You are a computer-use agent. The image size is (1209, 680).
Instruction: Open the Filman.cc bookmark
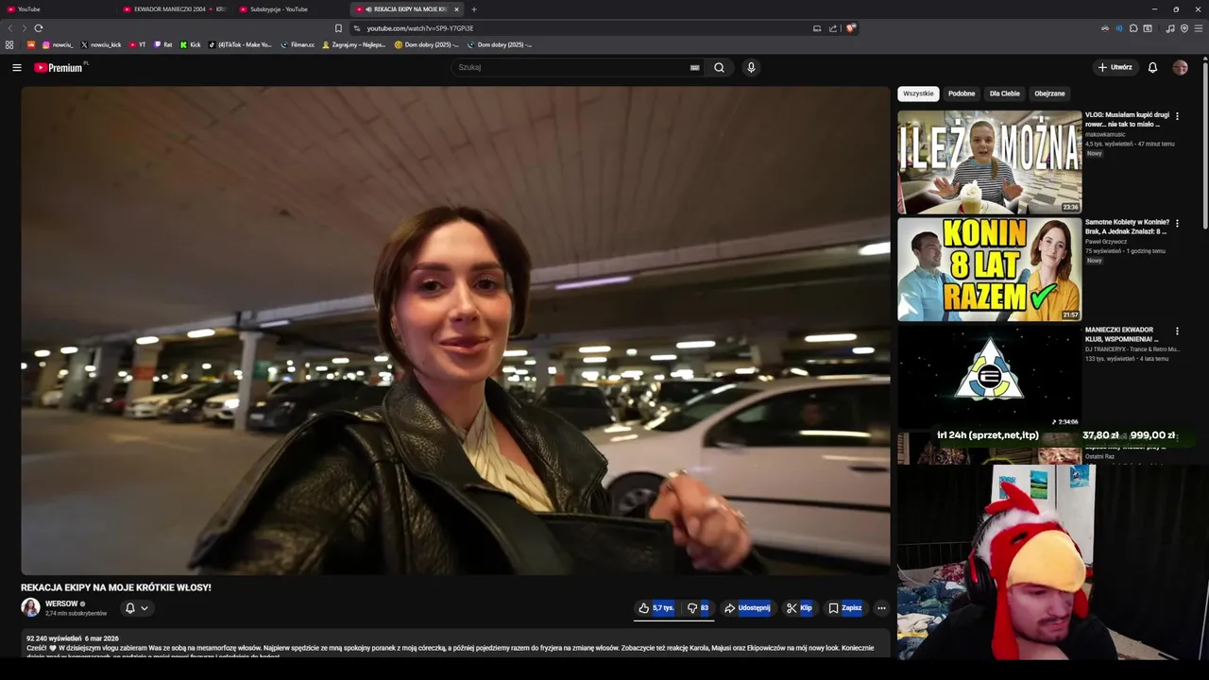pyautogui.click(x=298, y=44)
